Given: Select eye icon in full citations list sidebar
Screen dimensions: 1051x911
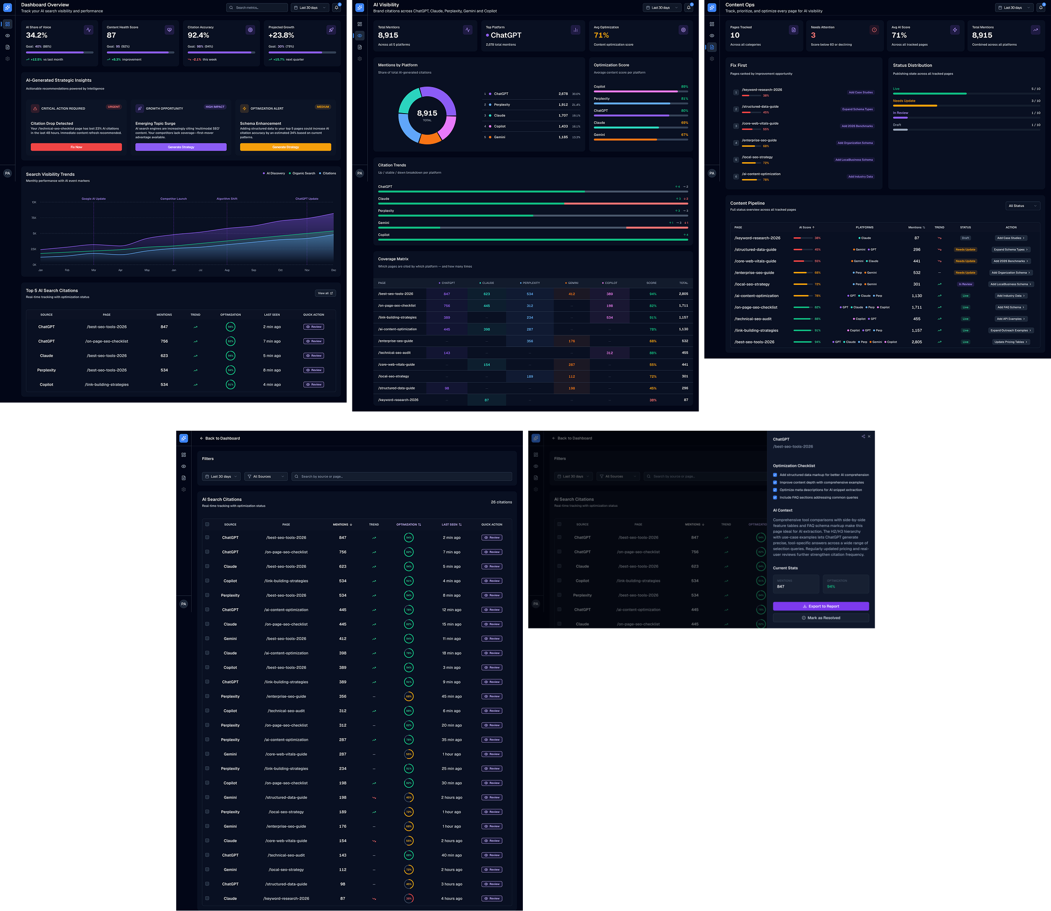Looking at the screenshot, I should (x=183, y=466).
